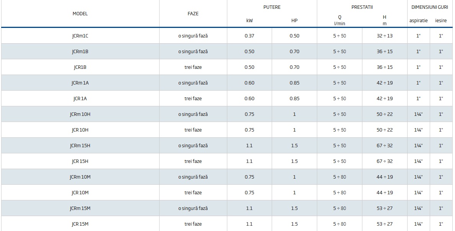Select the JCRm 10M model cell
The height and width of the screenshot is (231, 455).
tap(80, 177)
